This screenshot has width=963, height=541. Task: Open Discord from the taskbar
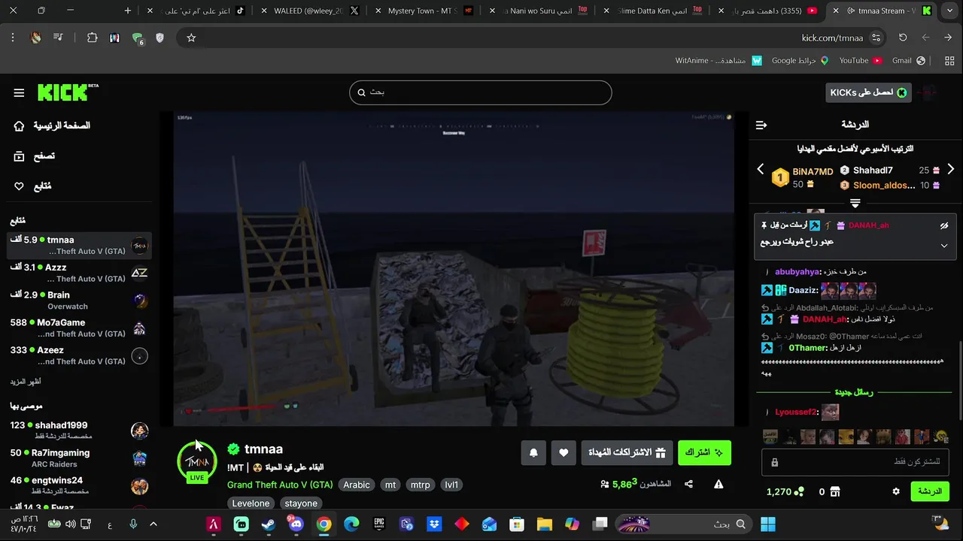296,524
